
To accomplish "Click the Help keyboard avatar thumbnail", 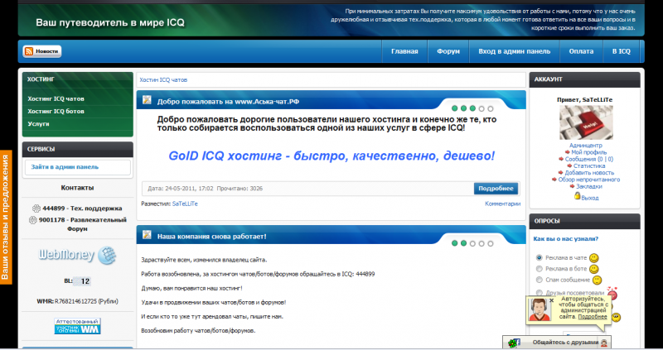I will (586, 122).
